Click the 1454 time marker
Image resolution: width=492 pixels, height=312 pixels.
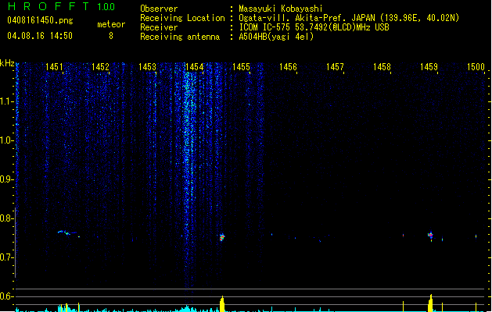pyautogui.click(x=194, y=66)
